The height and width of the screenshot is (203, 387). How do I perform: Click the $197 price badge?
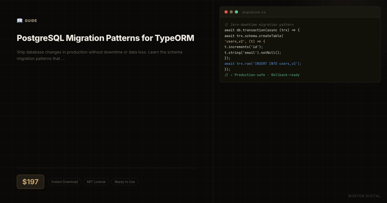30,182
